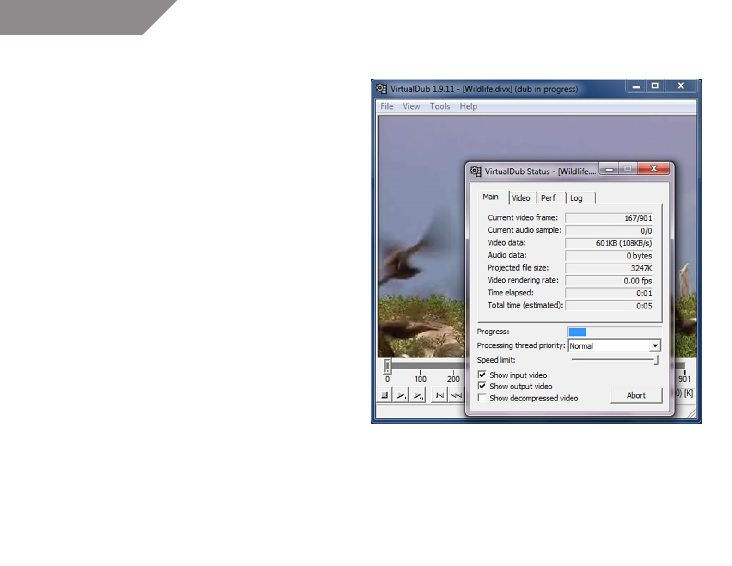Click the "Current audio sample:" label

click(x=525, y=230)
